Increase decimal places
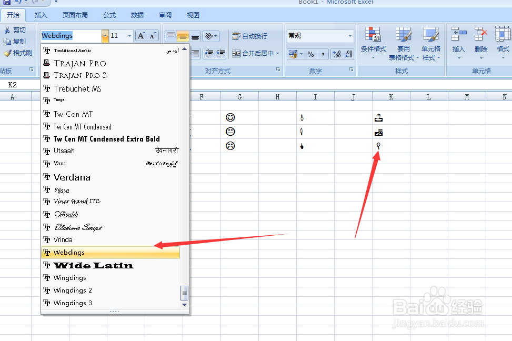Screen dimensions: 512x341 337,54
